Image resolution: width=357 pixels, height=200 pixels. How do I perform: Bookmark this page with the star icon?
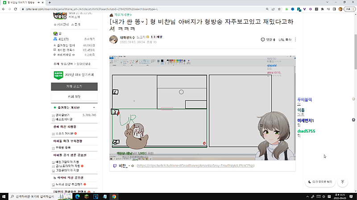(x=279, y=9)
